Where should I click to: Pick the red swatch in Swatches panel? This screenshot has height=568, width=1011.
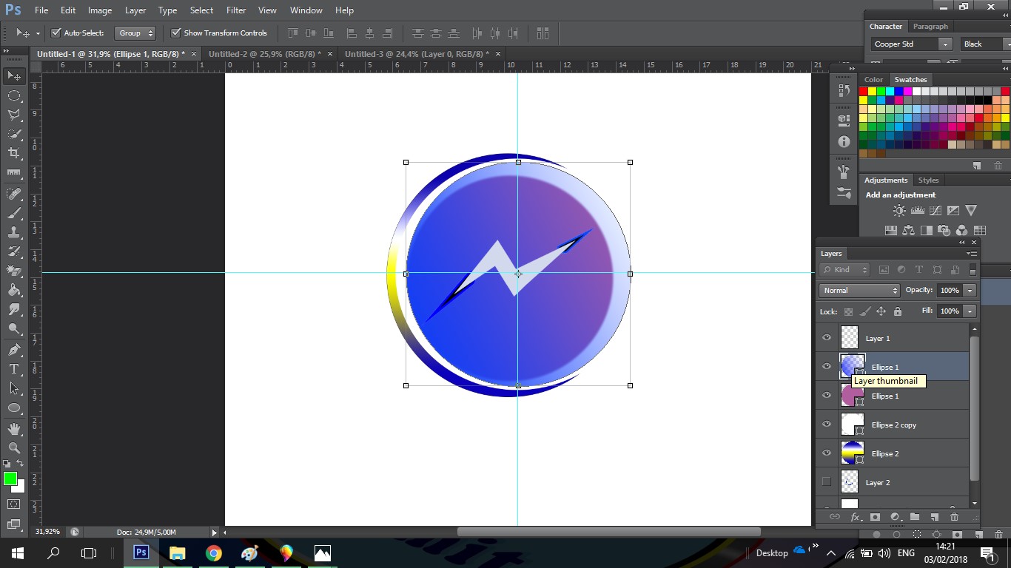(863, 91)
